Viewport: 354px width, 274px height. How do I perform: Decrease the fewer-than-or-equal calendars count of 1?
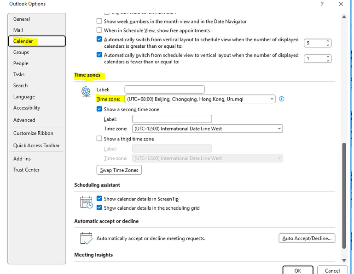328,61
